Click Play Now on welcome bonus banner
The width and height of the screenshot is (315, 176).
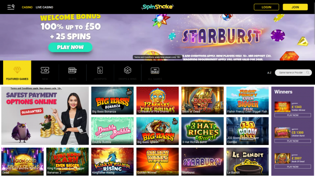70,47
